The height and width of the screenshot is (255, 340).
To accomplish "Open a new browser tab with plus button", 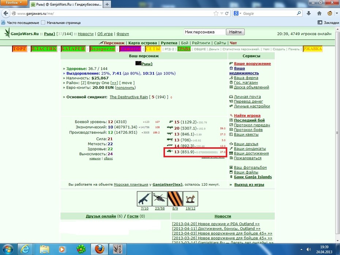I will [x=107, y=4].
